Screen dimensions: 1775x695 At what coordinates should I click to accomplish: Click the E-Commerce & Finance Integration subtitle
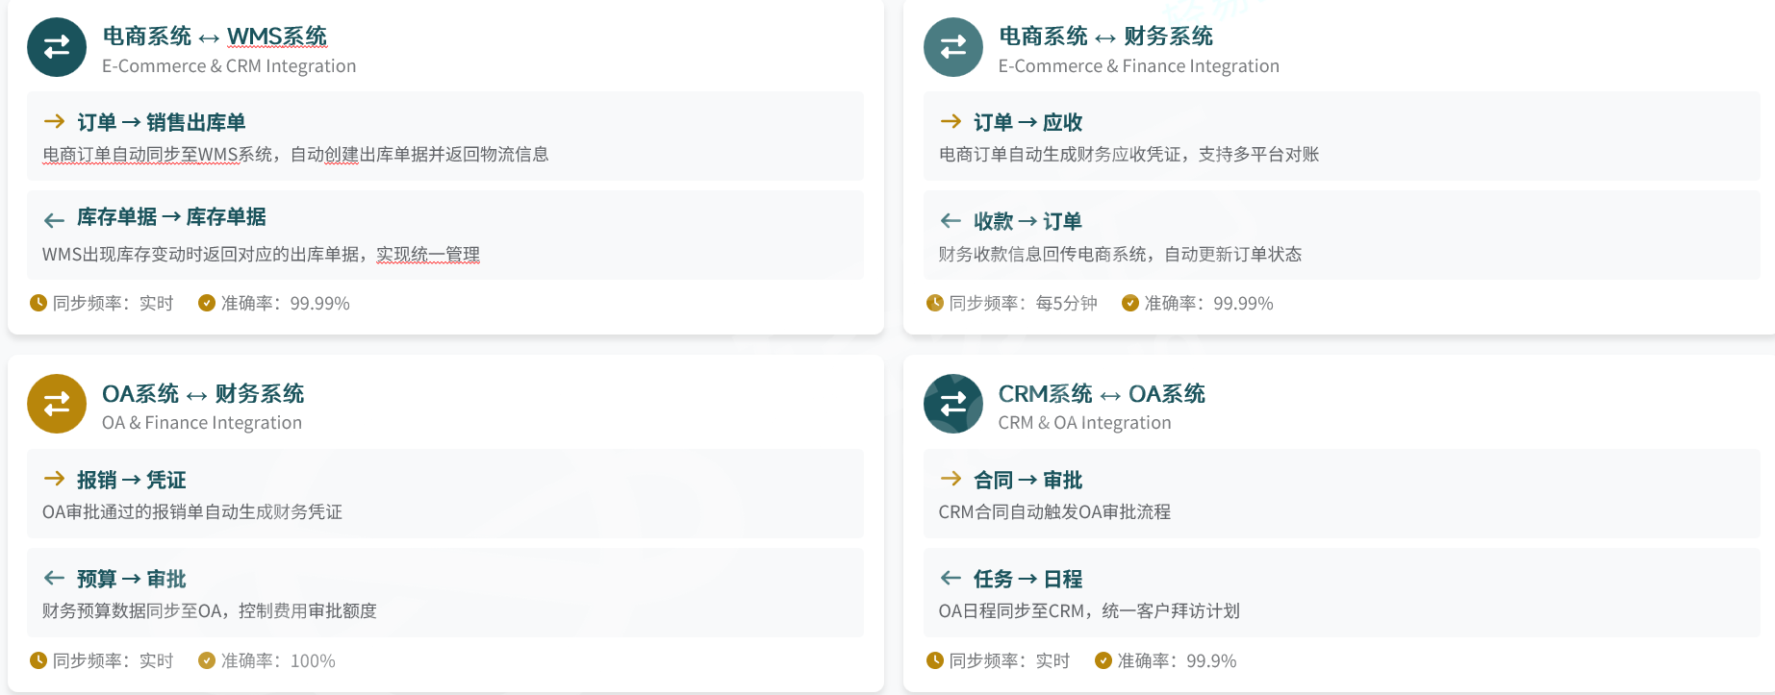[1138, 66]
